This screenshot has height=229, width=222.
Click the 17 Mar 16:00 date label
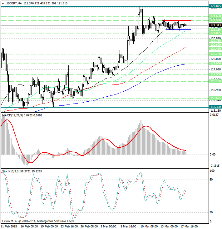coord(189,226)
